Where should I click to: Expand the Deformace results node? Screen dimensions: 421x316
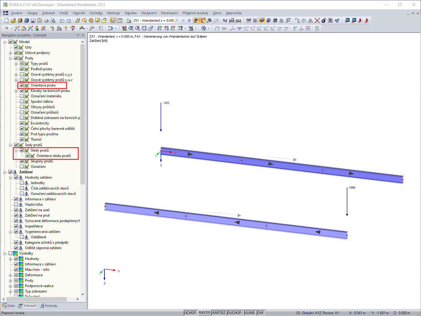11,275
